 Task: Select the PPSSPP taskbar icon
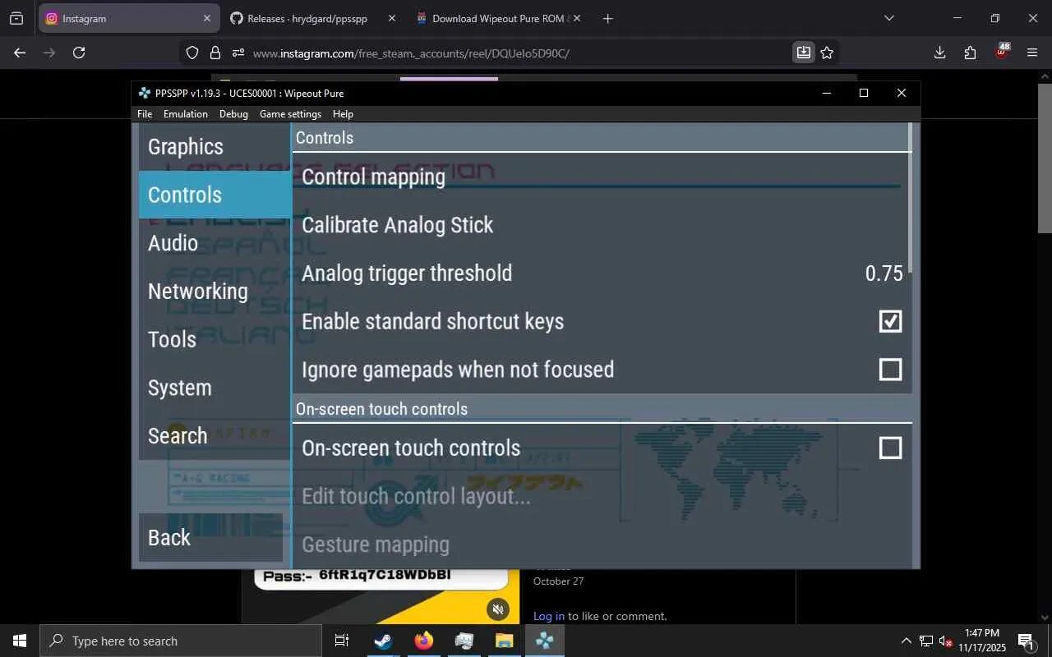coord(544,641)
